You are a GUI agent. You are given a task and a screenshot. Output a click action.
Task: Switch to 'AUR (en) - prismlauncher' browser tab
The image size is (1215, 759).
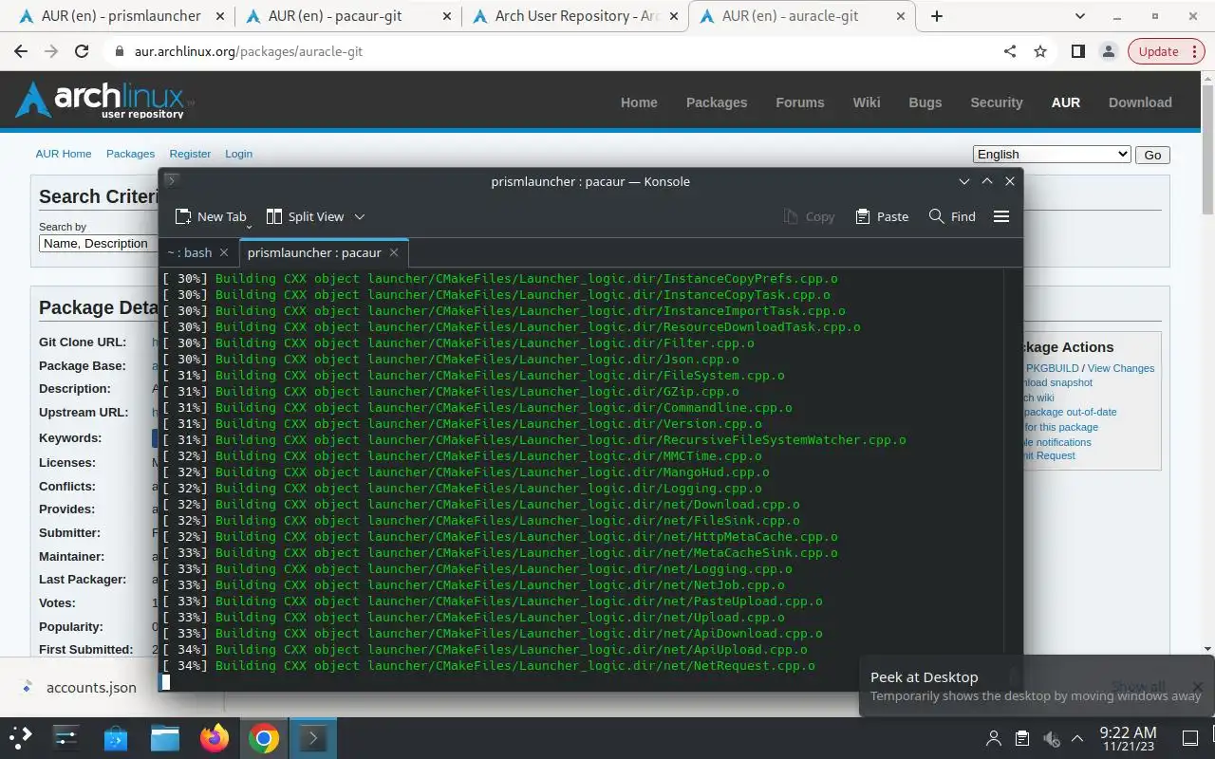121,16
